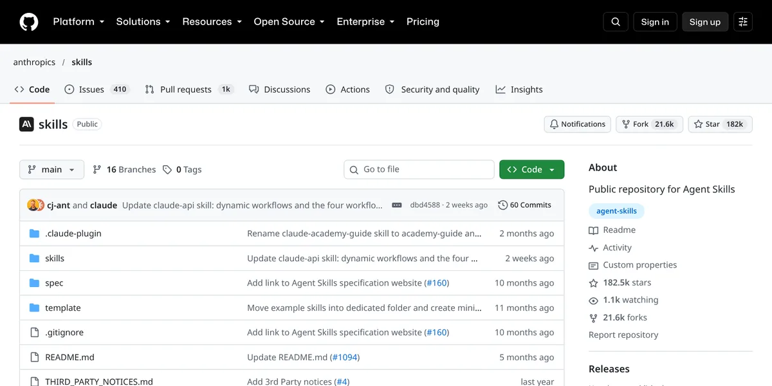Viewport: 772px width, 386px height.
Task: Click the fork icon beside 21.6k forks
Action: [x=593, y=318]
